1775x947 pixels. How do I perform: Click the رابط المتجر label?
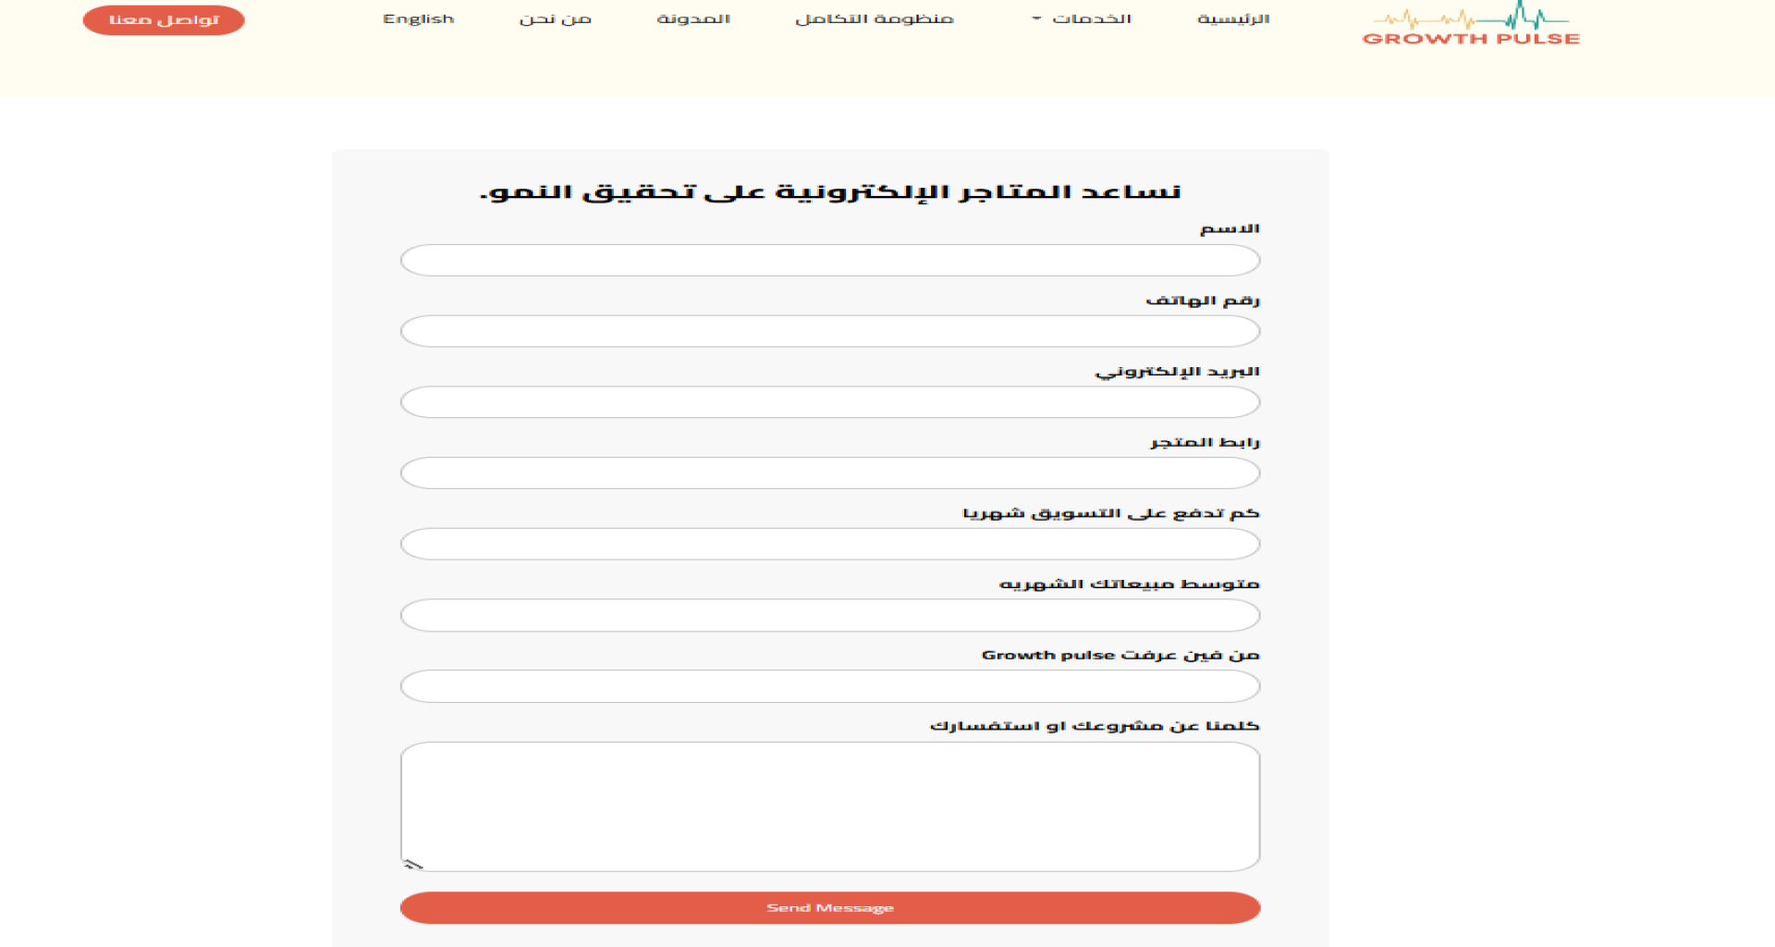pyautogui.click(x=1205, y=442)
